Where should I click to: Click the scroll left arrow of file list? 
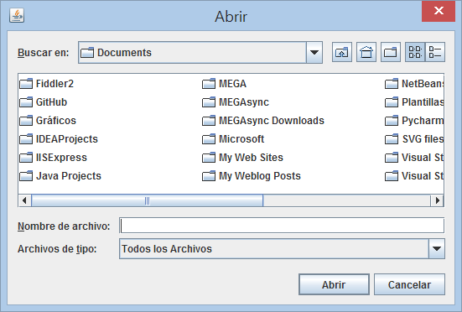(25, 200)
